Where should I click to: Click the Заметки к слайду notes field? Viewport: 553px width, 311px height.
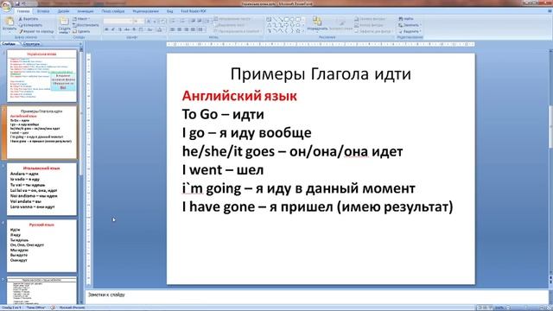coord(316,296)
